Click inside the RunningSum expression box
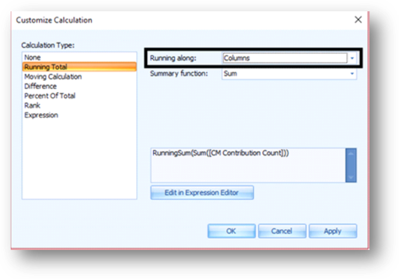This screenshot has width=399, height=279. pos(248,166)
